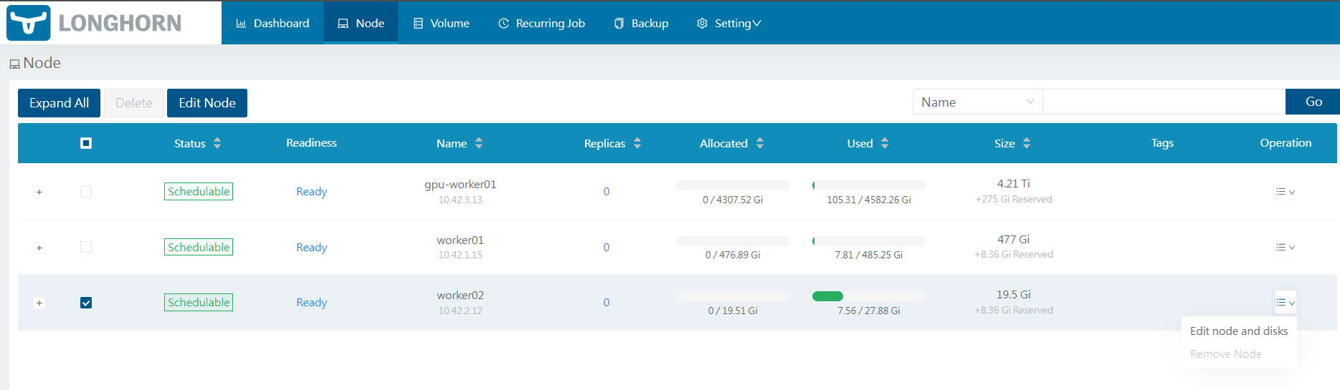This screenshot has width=1340, height=390.
Task: Click IP address 10.42.3.13
Action: (x=460, y=200)
